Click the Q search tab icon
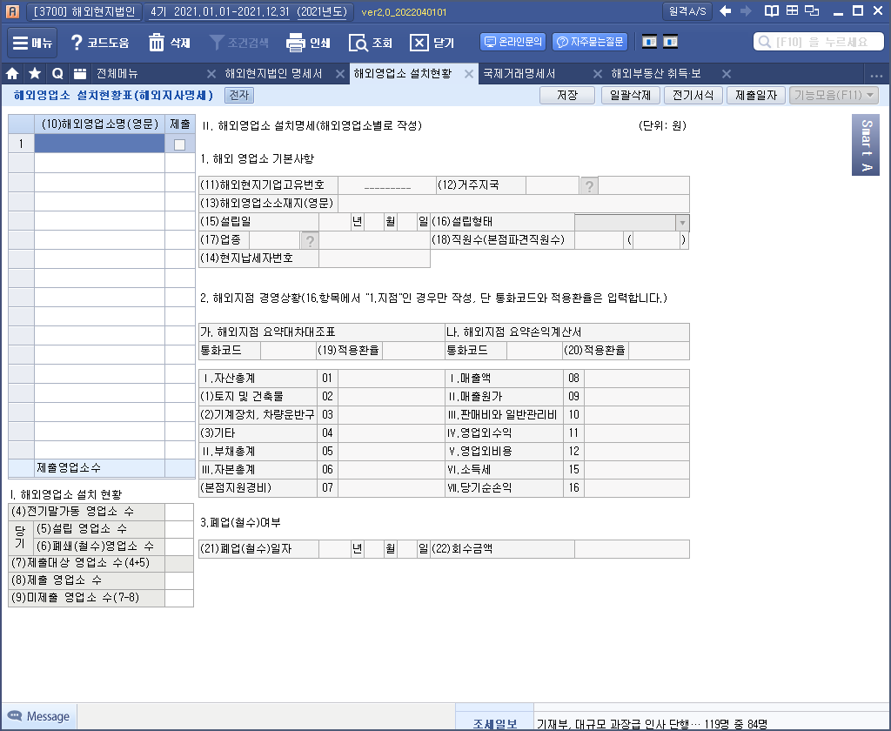This screenshot has height=731, width=891. [57, 73]
